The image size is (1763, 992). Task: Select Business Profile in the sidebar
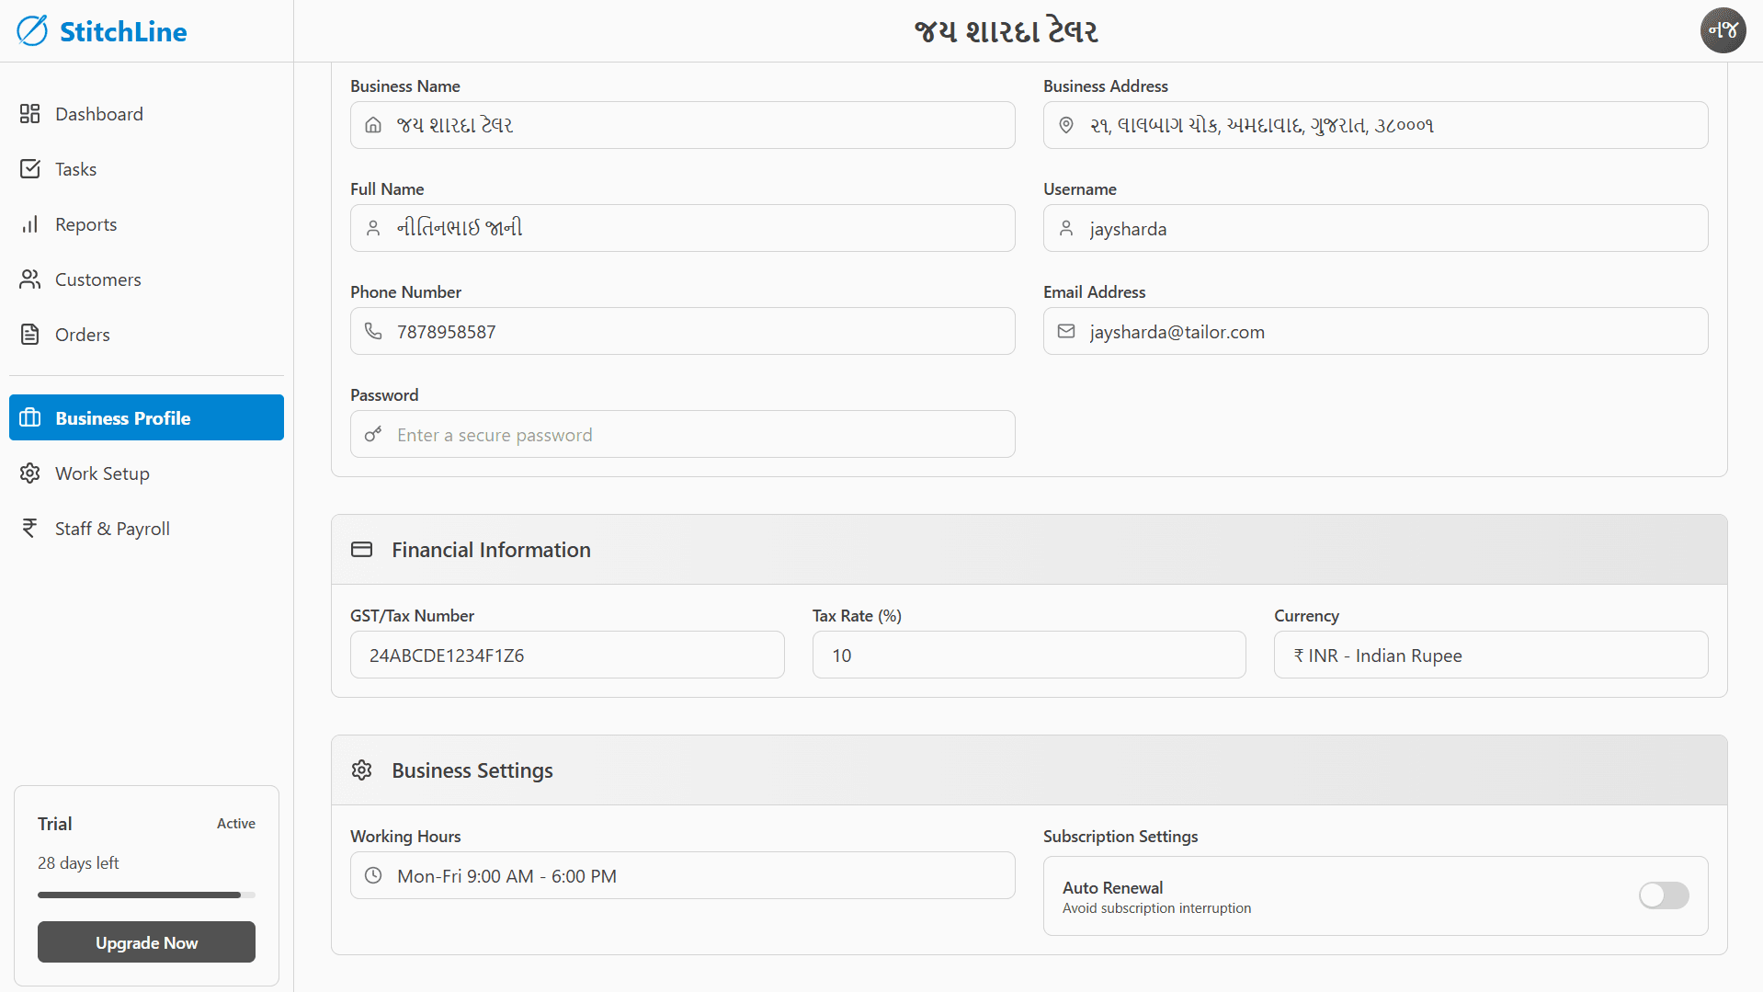click(x=122, y=417)
